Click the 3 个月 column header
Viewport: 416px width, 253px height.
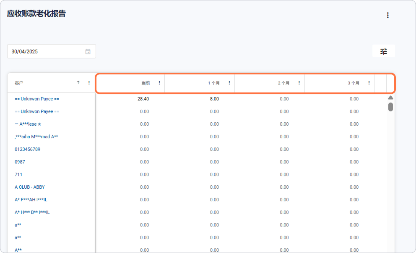[340, 83]
